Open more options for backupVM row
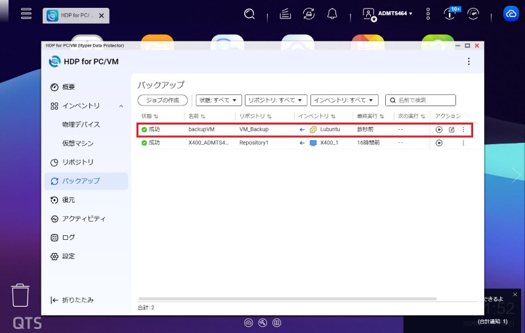 pyautogui.click(x=463, y=130)
